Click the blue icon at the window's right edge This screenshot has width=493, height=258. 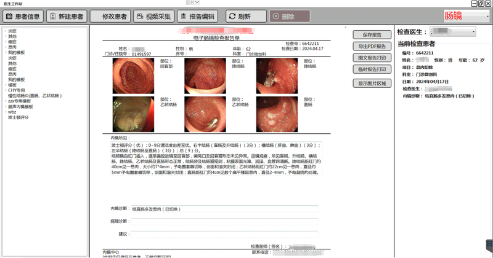[489, 243]
